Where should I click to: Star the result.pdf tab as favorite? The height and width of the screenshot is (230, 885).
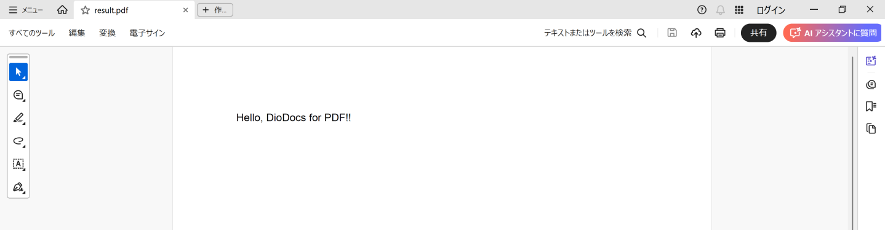click(86, 10)
